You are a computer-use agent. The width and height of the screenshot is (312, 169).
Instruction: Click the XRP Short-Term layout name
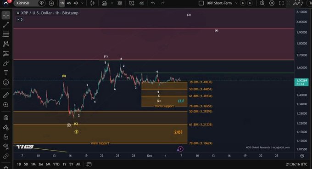(219, 3)
